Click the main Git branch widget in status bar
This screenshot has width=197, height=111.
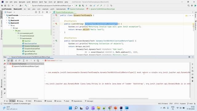(190, 104)
